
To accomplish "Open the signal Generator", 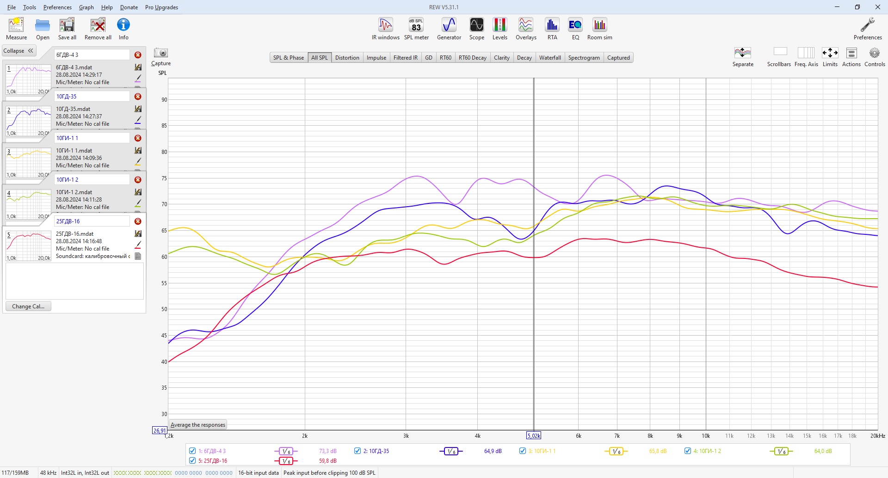I will (x=449, y=29).
